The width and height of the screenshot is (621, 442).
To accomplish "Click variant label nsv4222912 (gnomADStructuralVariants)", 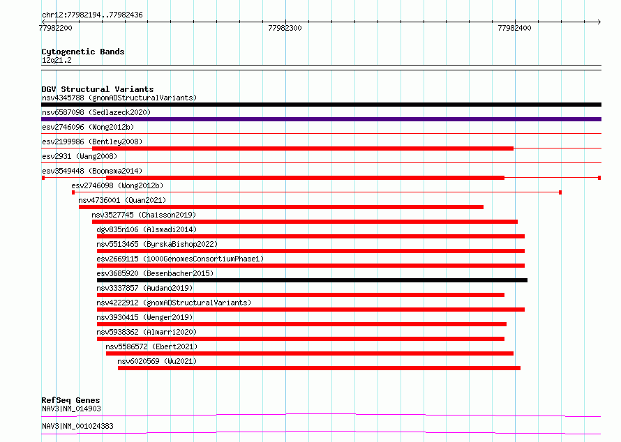I will (174, 303).
